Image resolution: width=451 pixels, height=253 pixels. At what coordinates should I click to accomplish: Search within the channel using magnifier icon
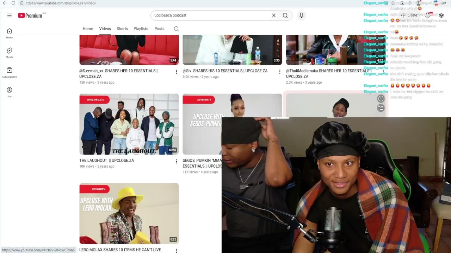tap(176, 29)
